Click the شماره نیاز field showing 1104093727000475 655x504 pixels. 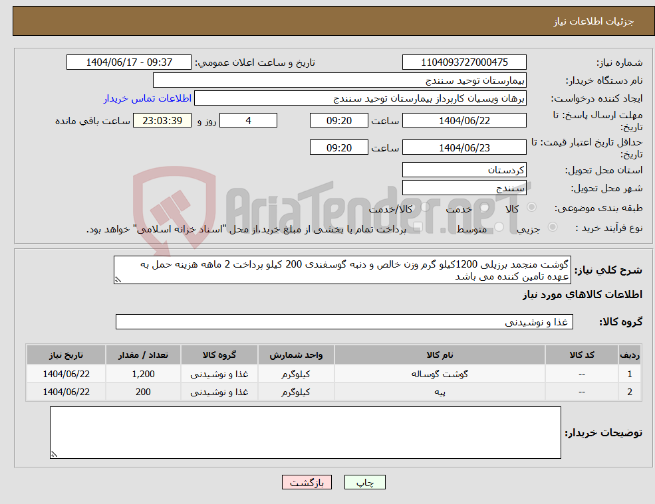pyautogui.click(x=463, y=62)
